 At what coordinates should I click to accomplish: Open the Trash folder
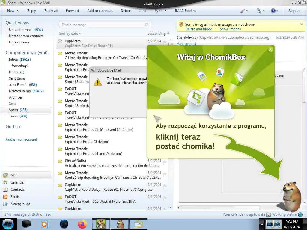(x=18, y=116)
